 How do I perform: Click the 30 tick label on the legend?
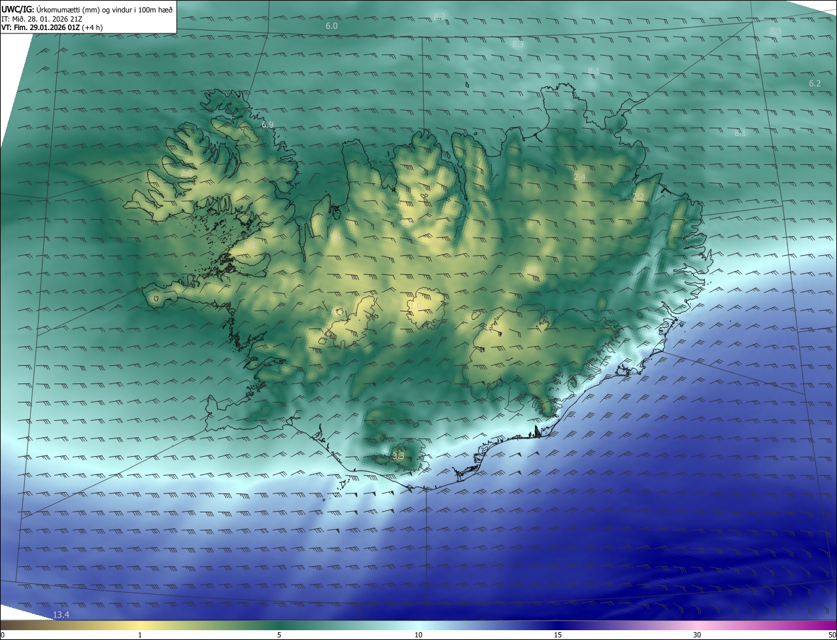pos(697,635)
